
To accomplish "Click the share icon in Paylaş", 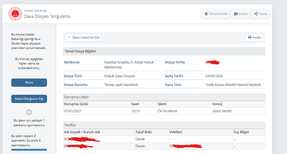I will 256,14.
